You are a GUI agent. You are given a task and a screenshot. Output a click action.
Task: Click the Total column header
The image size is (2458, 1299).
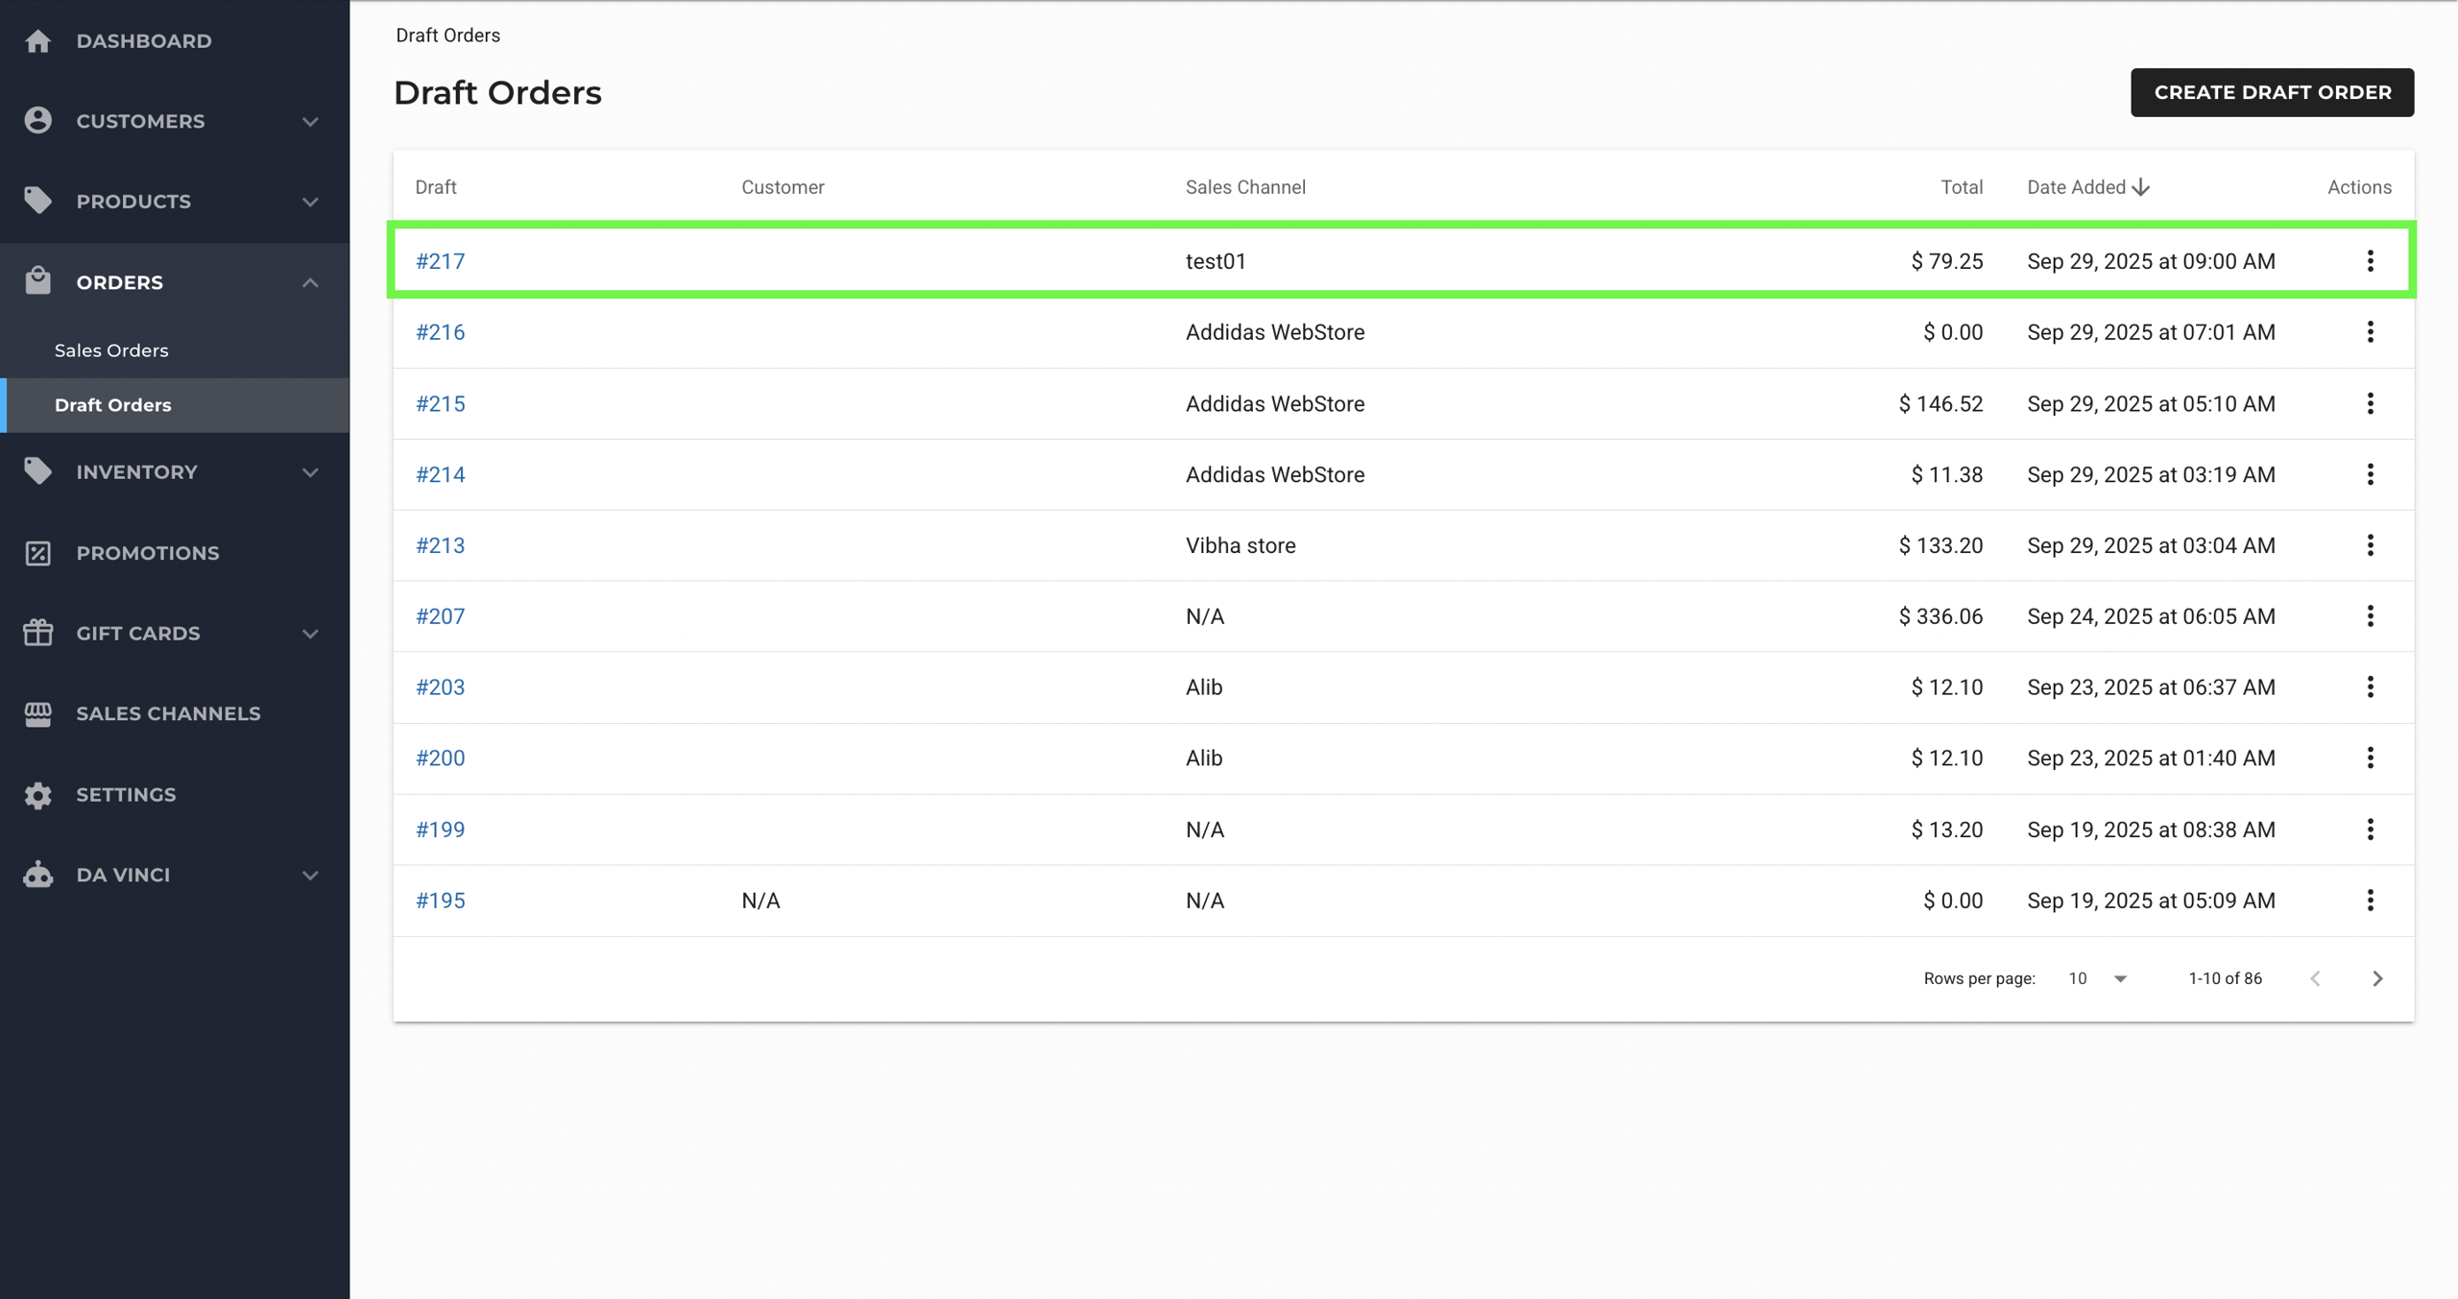tap(1961, 187)
